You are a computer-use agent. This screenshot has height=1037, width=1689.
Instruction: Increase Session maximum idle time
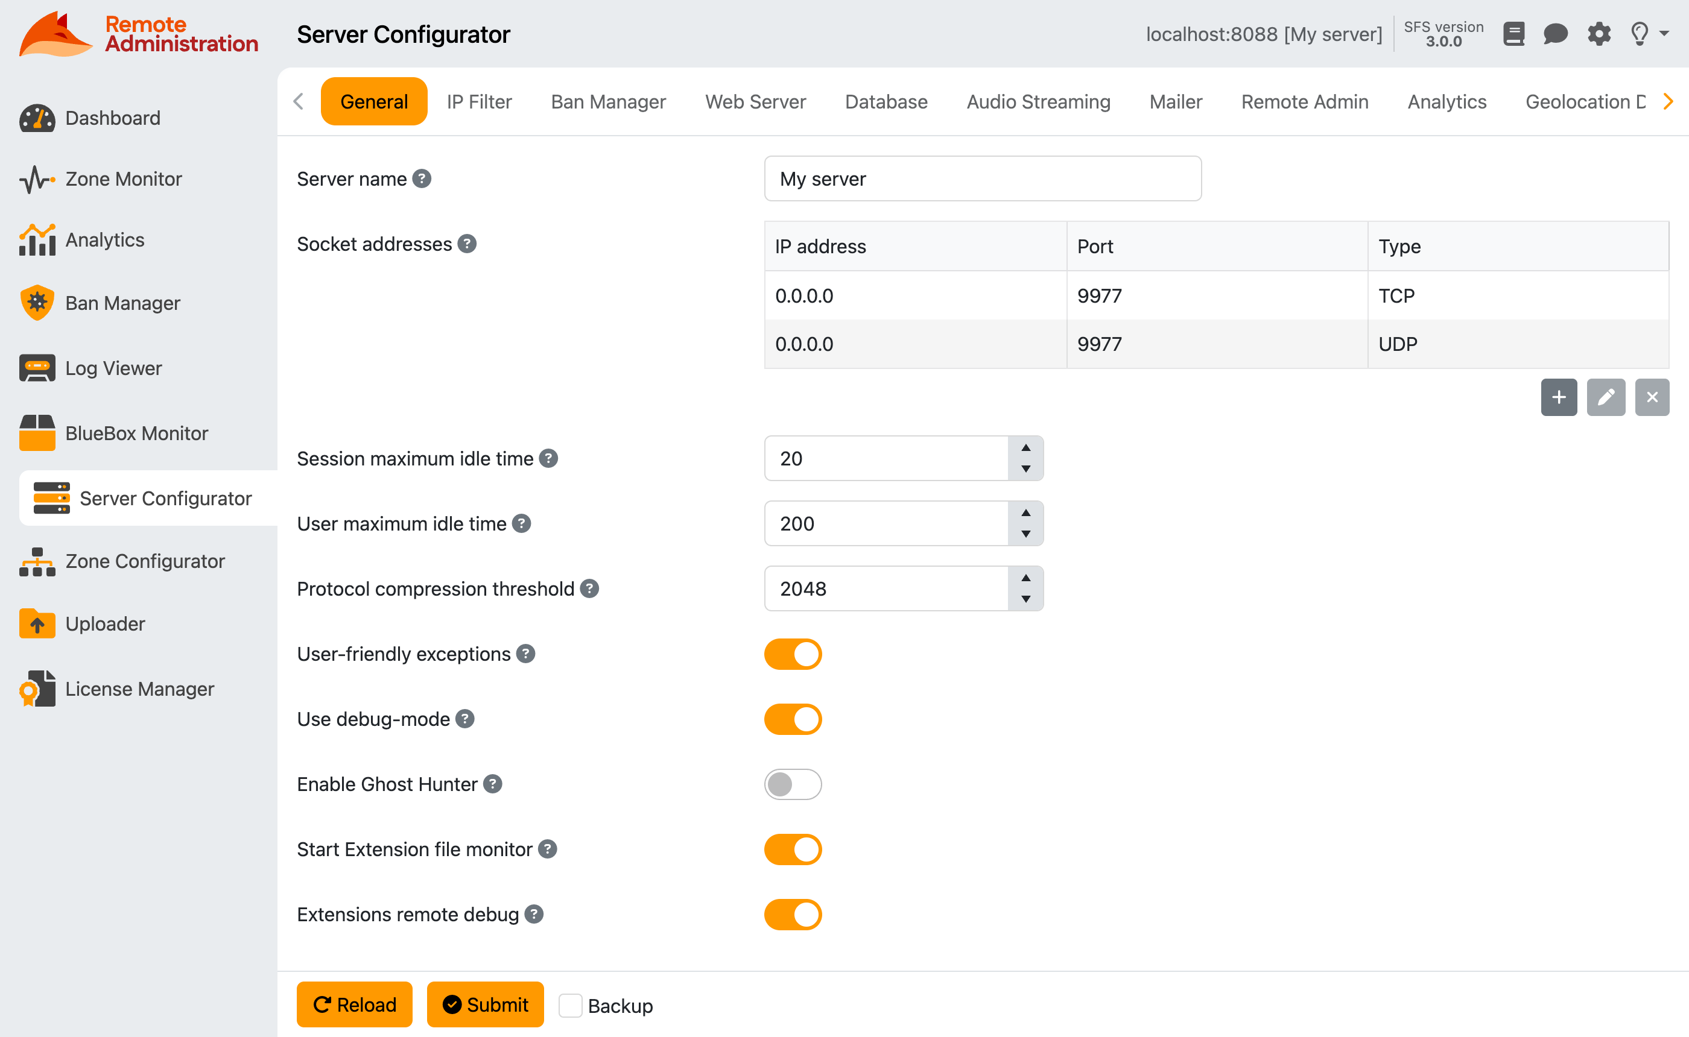click(x=1025, y=449)
